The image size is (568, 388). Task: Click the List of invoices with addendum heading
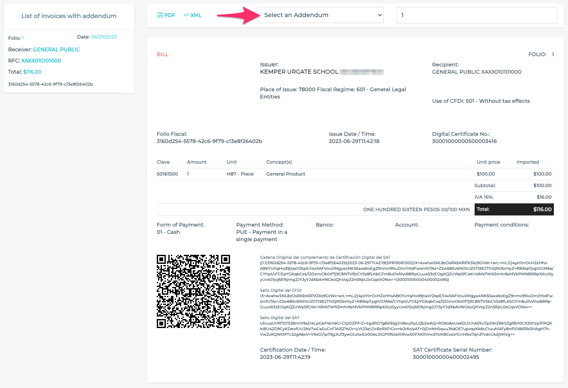(x=69, y=16)
